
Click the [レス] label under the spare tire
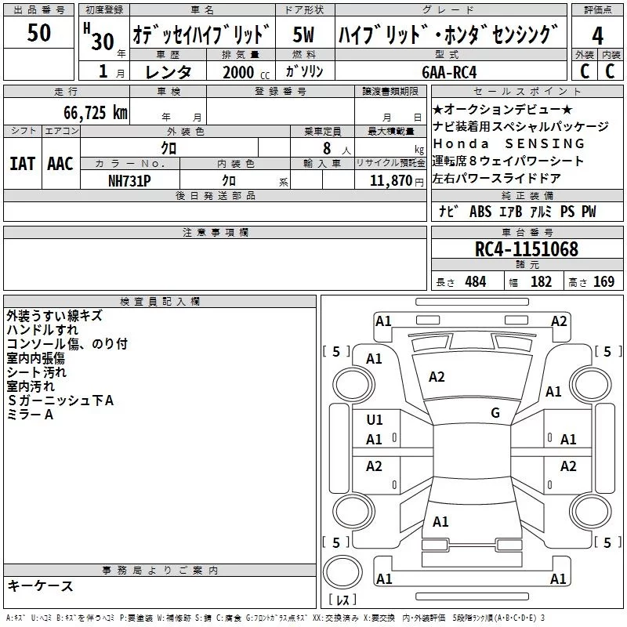point(342,600)
